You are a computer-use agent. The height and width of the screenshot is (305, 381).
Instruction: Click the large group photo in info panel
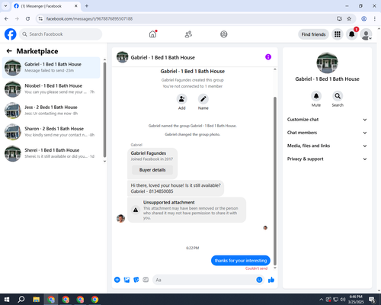[327, 63]
